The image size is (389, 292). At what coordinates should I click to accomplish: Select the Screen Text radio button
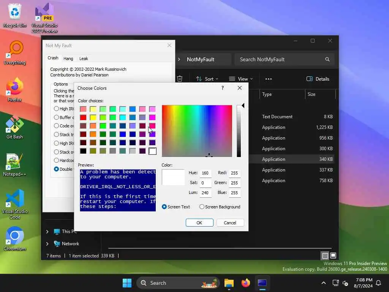pyautogui.click(x=164, y=207)
